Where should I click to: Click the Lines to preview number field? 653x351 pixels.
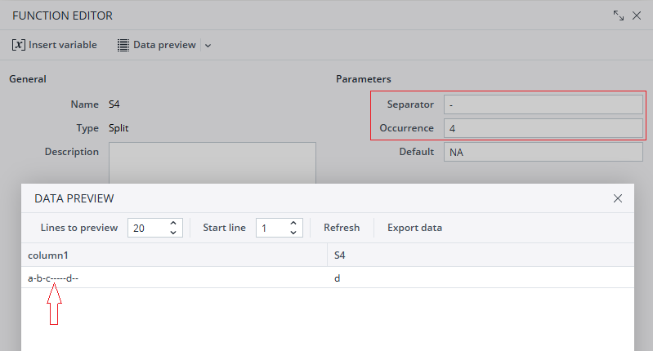pos(147,228)
